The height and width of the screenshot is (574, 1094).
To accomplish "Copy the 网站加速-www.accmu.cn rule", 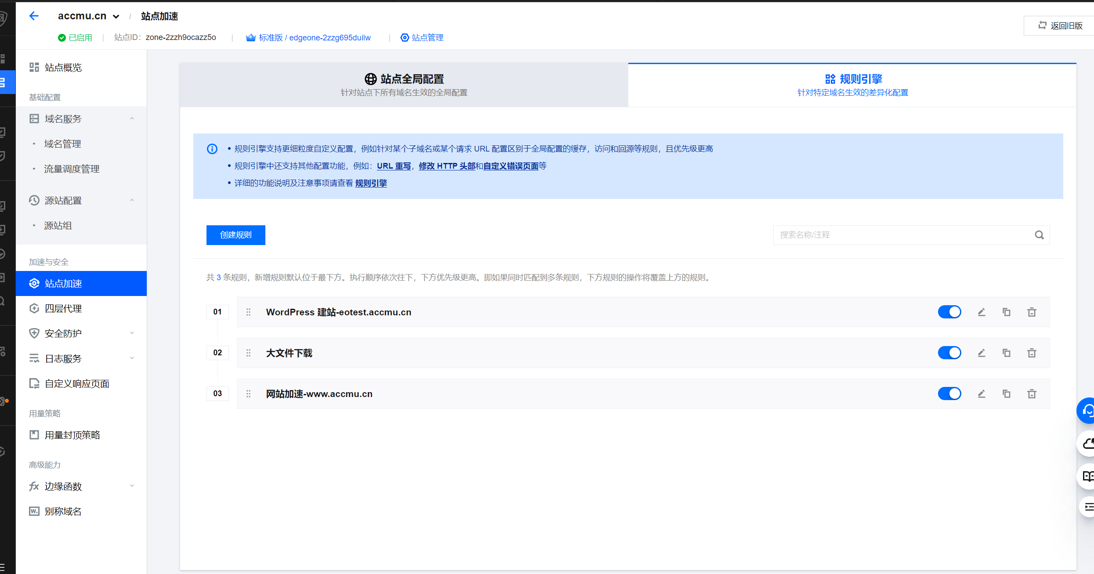I will (x=1007, y=393).
